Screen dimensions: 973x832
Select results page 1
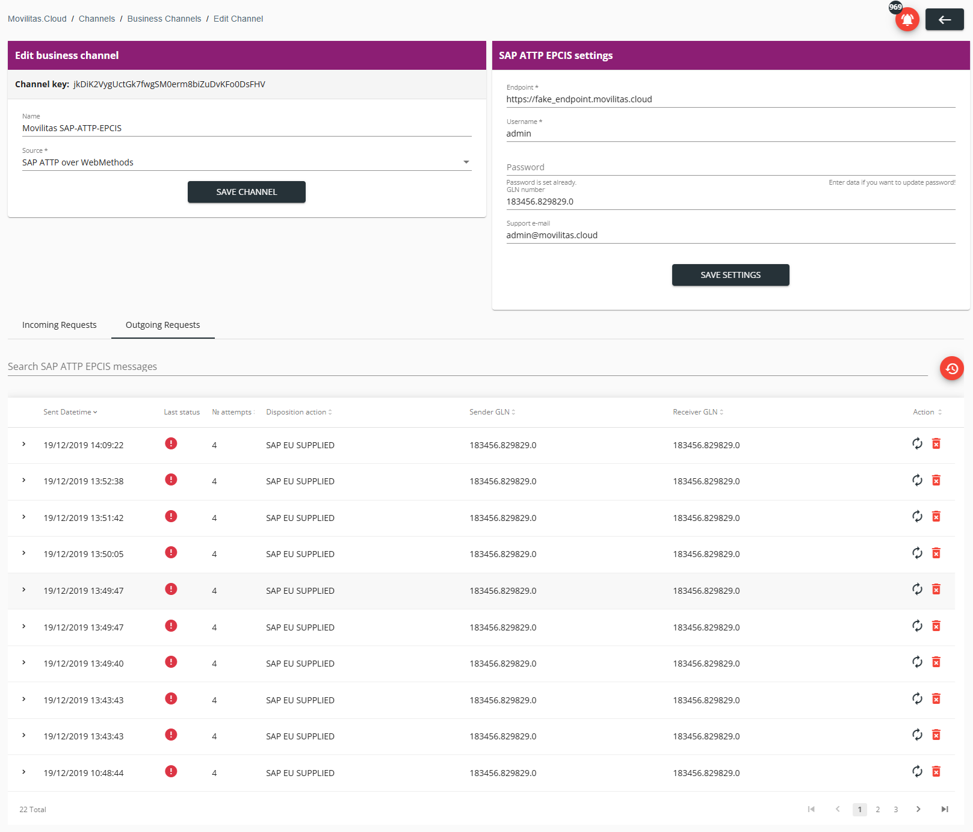click(860, 809)
